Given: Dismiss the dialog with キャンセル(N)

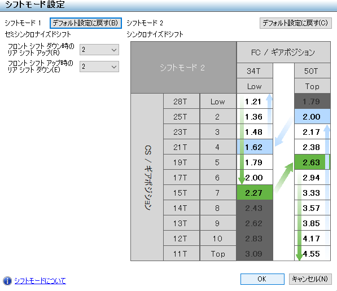Looking at the screenshot, I should click(x=310, y=279).
